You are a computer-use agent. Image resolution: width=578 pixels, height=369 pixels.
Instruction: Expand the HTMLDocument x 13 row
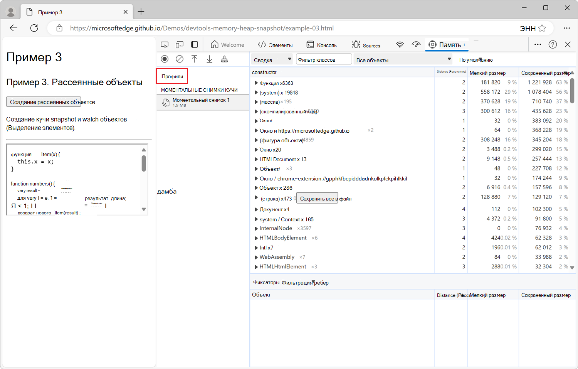coord(256,159)
